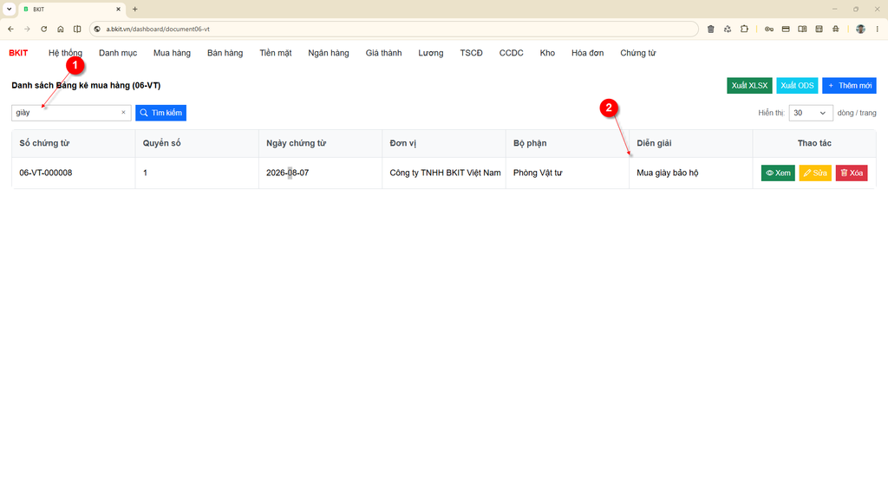Open the Extensions puzzle icon
The width and height of the screenshot is (888, 477).
[744, 29]
